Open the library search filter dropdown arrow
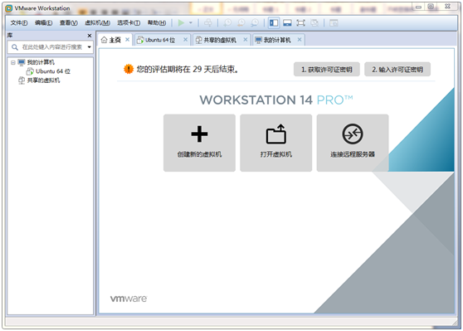The width and height of the screenshot is (463, 331). 89,47
